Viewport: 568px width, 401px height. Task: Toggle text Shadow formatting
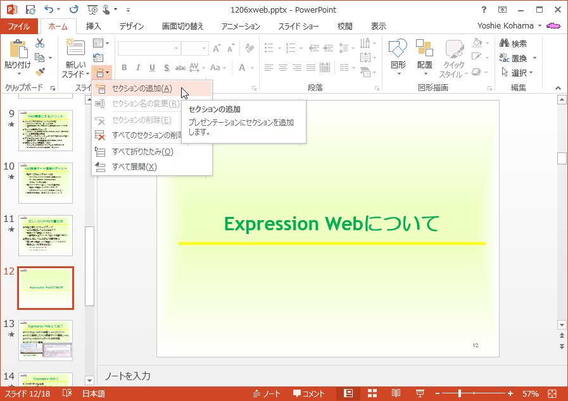pos(167,68)
